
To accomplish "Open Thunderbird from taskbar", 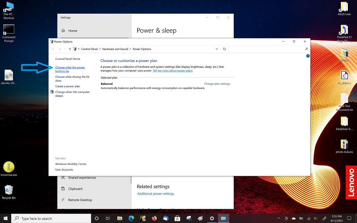I will click(x=166, y=218).
